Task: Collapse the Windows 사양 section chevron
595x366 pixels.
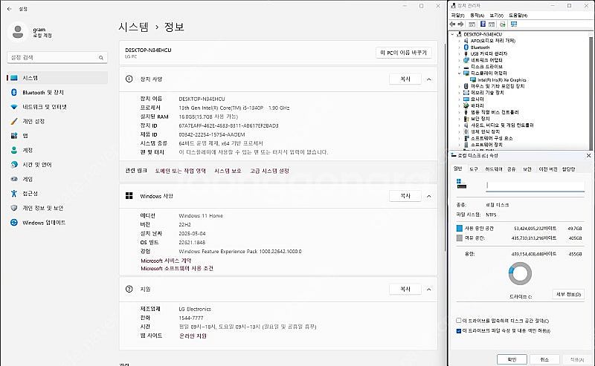Action: 429,196
